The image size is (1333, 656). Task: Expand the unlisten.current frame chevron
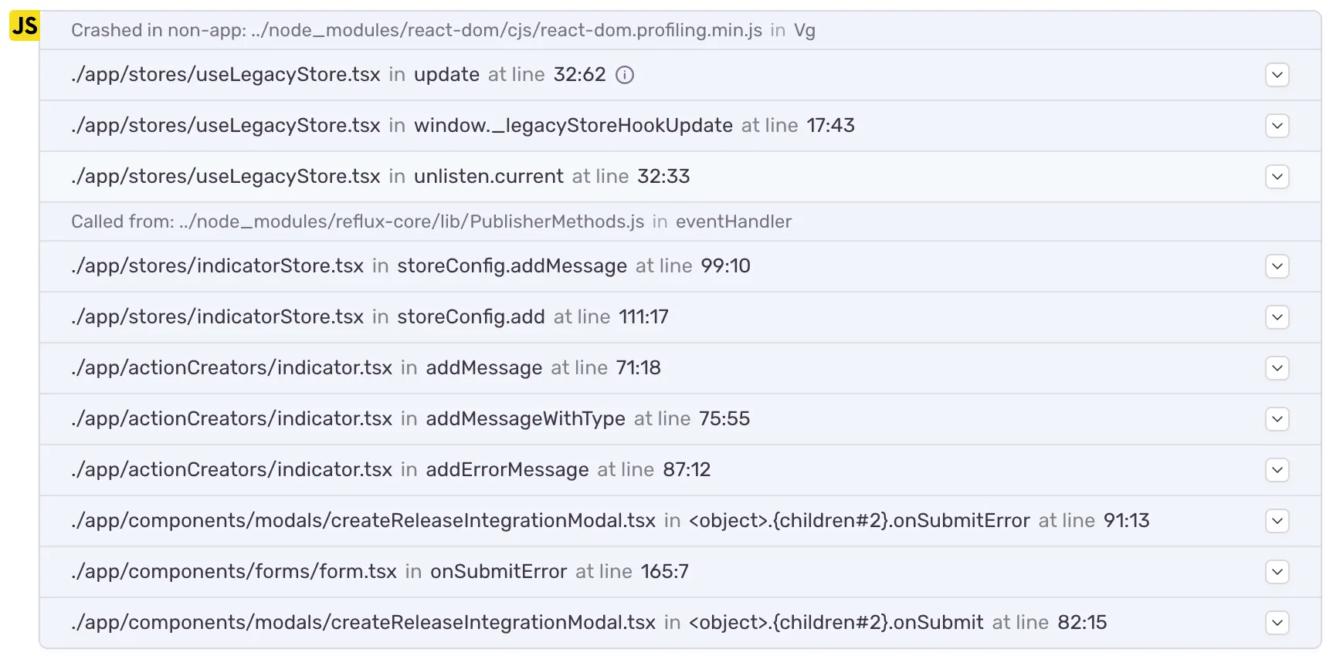1277,177
